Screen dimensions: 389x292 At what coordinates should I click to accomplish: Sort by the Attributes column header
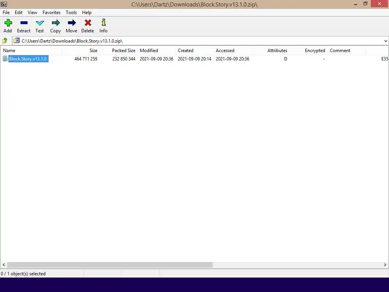[x=270, y=51]
